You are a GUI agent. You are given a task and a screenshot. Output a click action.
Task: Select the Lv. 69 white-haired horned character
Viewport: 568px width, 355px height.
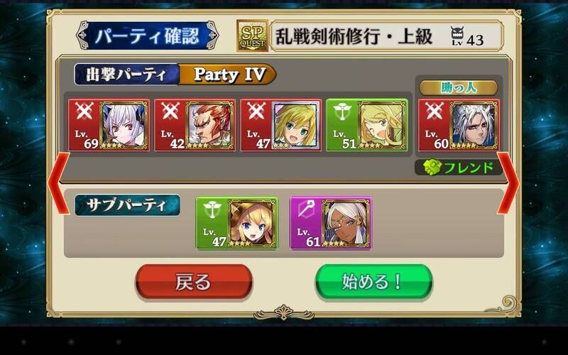[109, 125]
